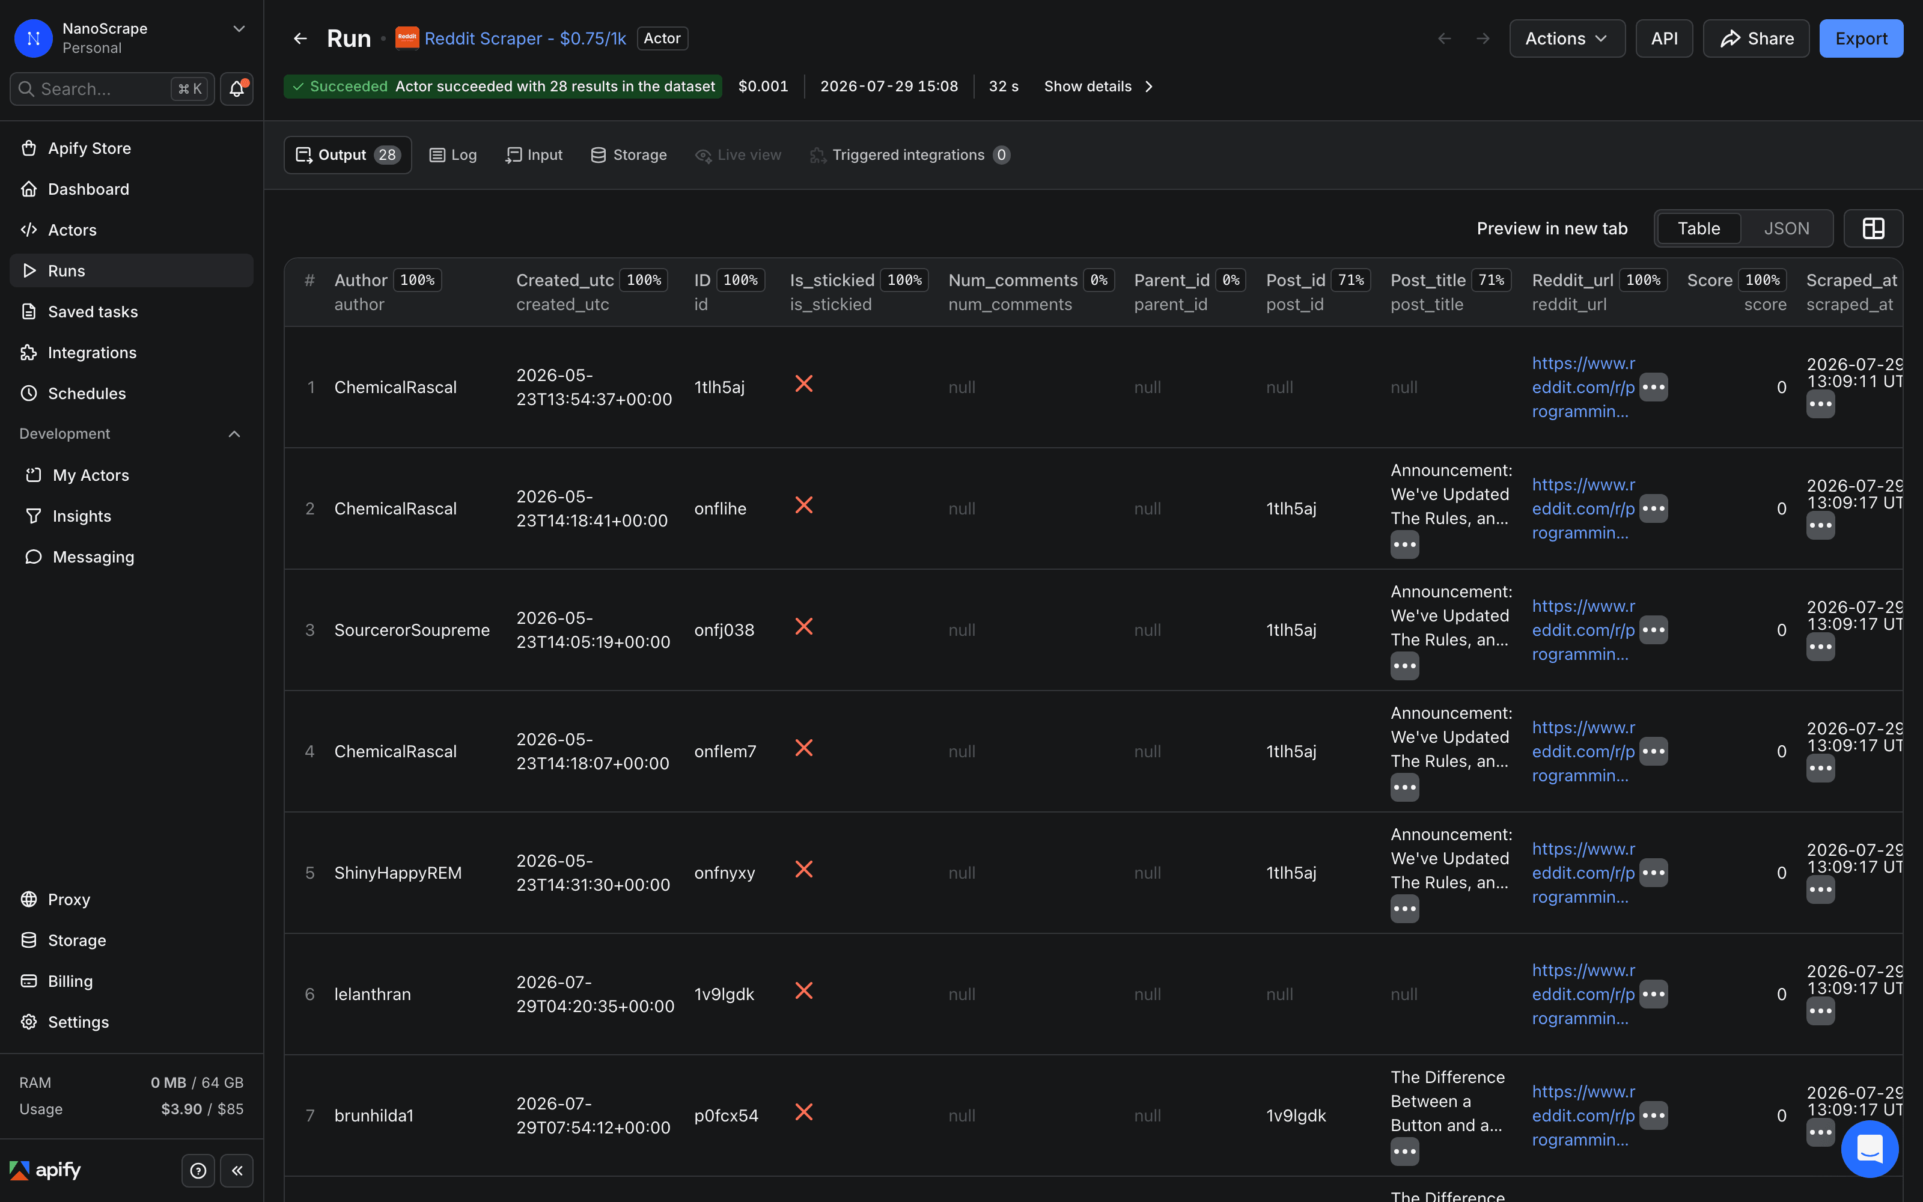Open Messaging page
This screenshot has height=1202, width=1923.
click(131, 557)
